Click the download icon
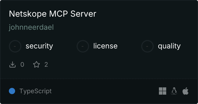198x104 pixels. (x=13, y=64)
